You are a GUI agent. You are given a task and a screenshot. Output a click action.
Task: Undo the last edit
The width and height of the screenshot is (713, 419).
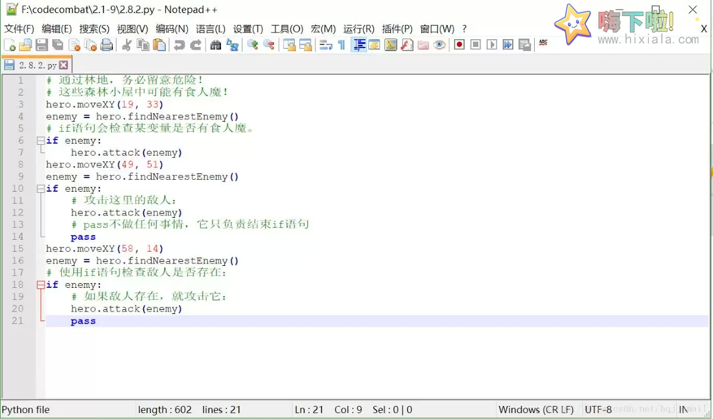click(x=179, y=45)
